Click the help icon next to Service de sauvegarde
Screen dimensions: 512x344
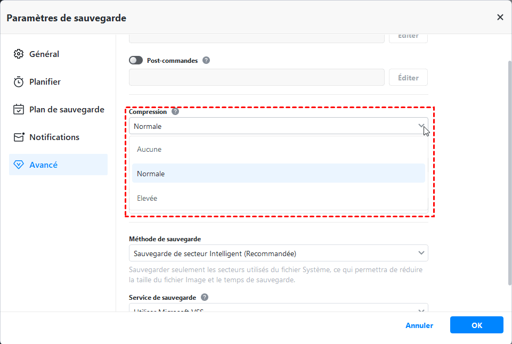(205, 297)
